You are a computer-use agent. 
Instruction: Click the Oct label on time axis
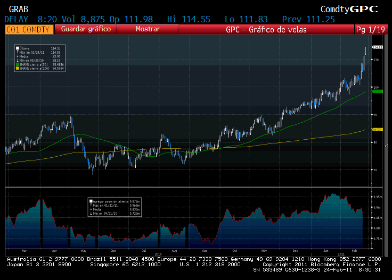tap(234, 251)
